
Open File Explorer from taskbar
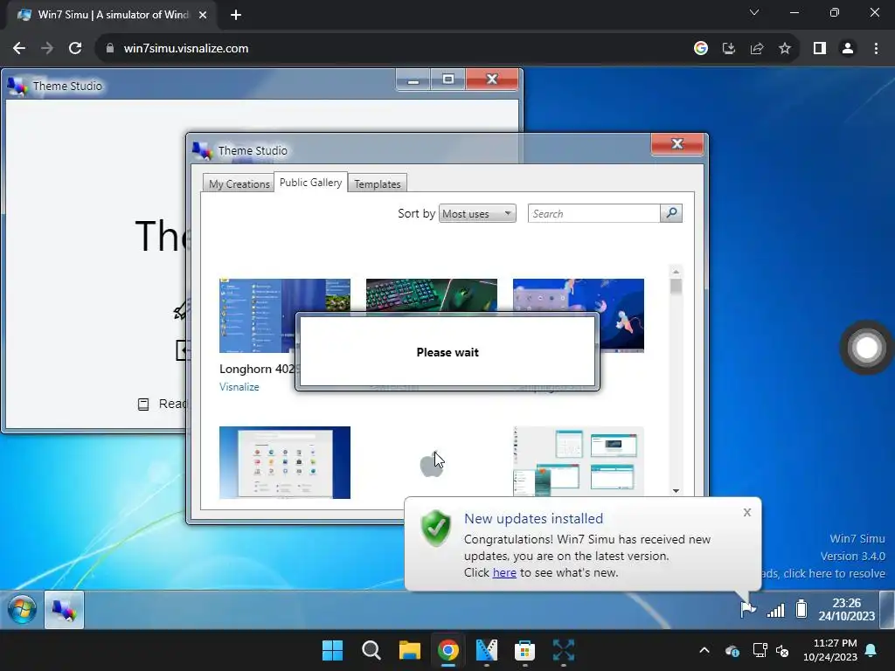409,650
